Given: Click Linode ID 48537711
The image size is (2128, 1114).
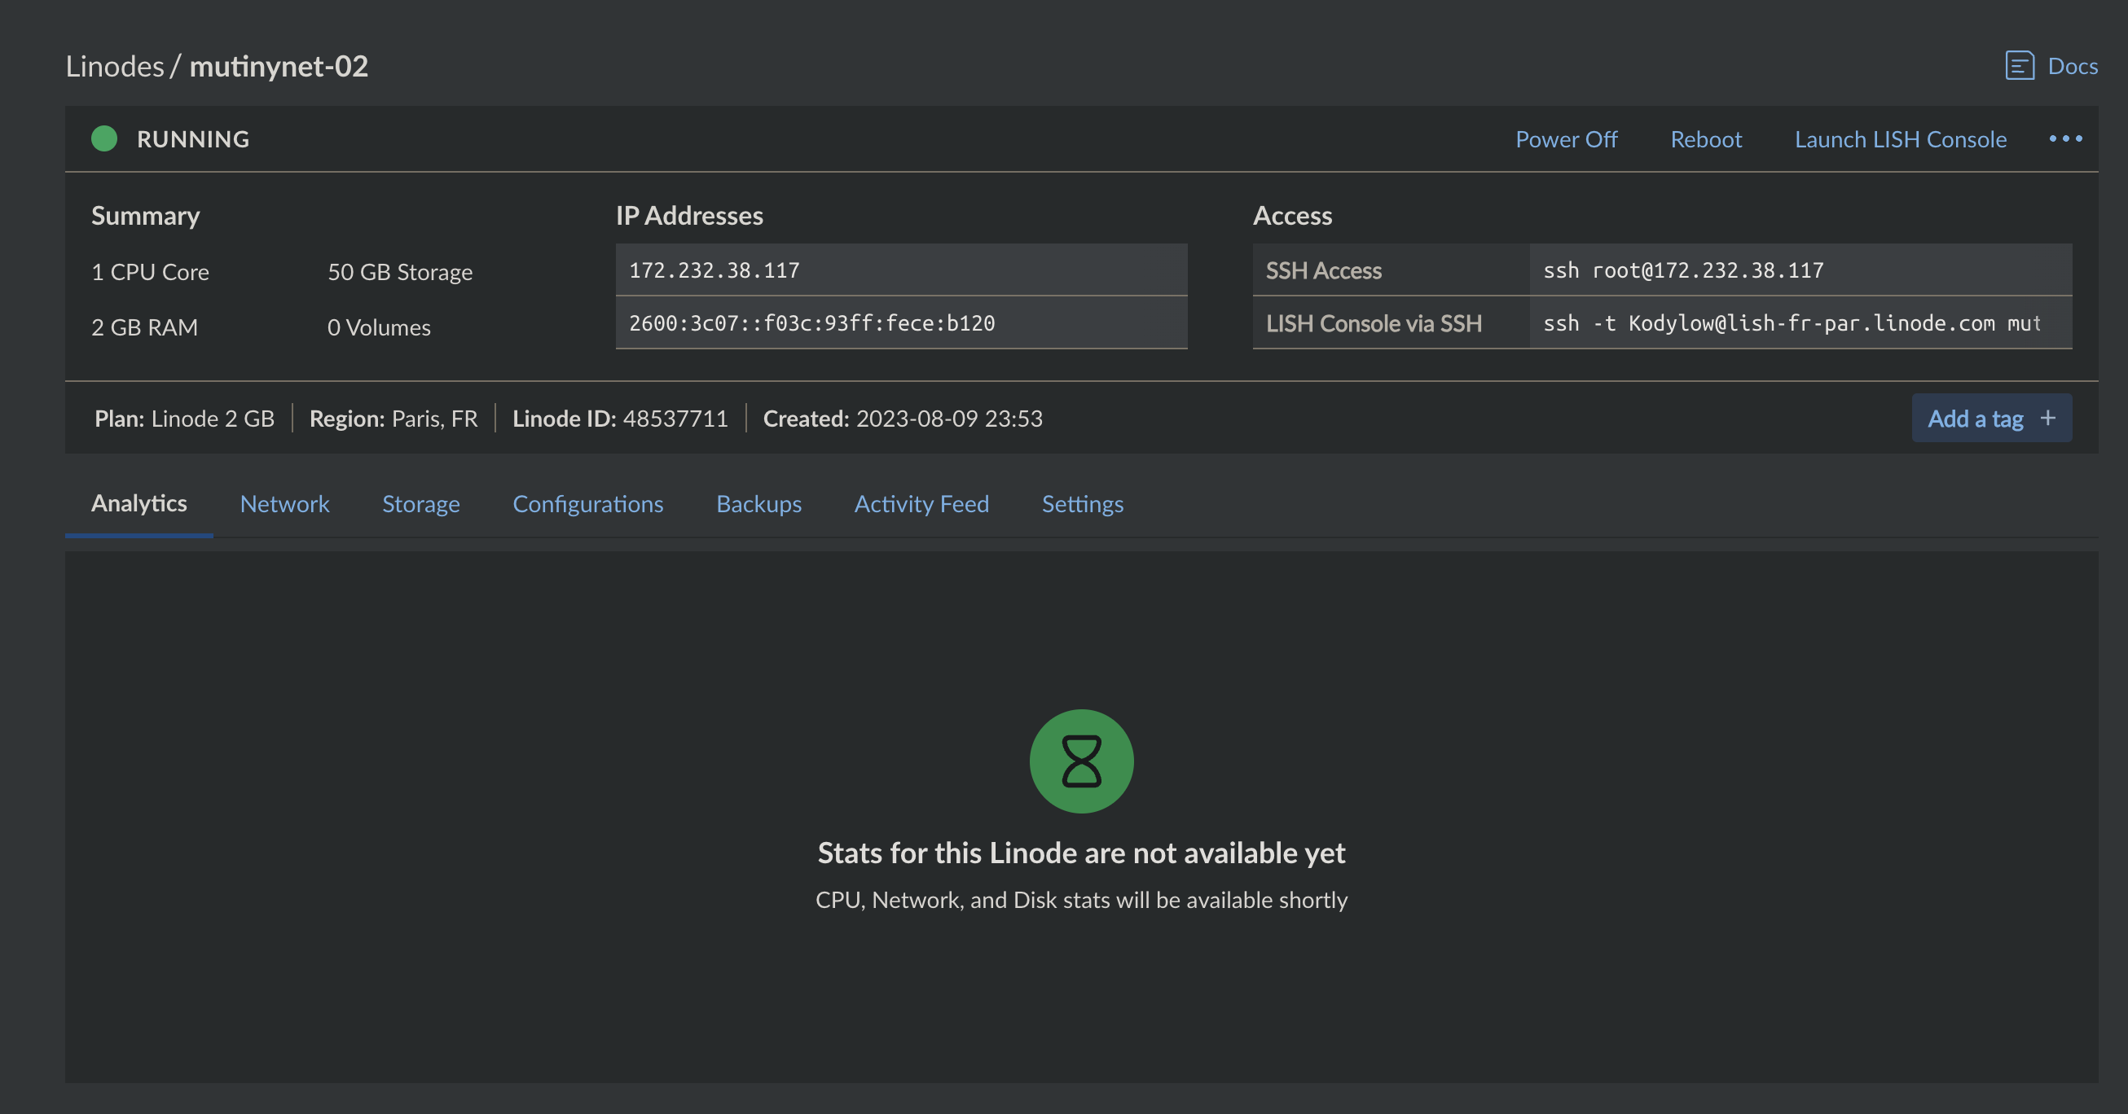Looking at the screenshot, I should click(619, 418).
